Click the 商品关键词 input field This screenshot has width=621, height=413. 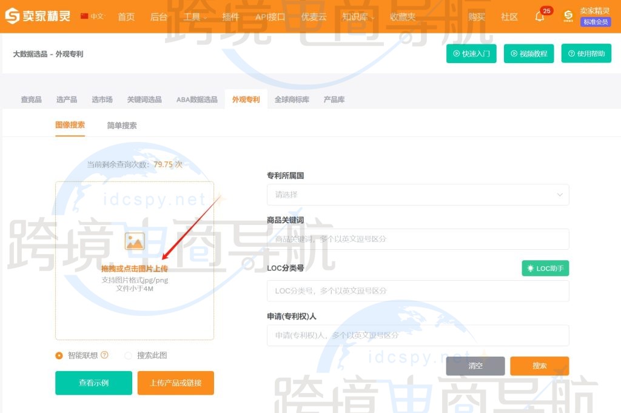418,240
